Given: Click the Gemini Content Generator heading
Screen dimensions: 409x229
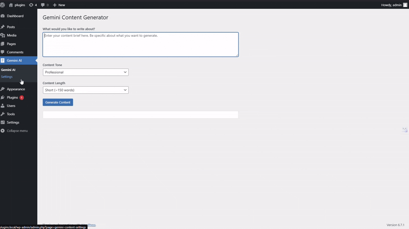Looking at the screenshot, I should [x=75, y=18].
